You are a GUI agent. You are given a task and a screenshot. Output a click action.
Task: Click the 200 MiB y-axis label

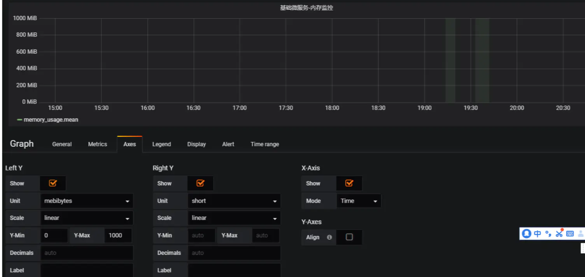[27, 85]
